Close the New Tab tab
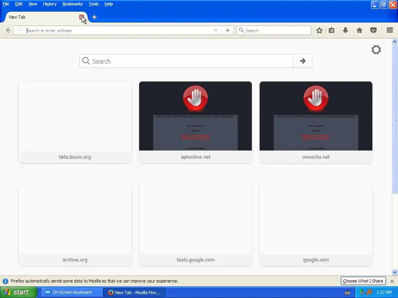The width and height of the screenshot is (398, 298). click(82, 17)
